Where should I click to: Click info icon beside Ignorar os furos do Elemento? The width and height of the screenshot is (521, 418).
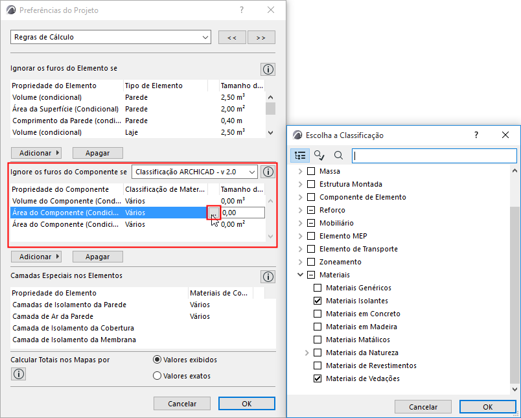(x=268, y=69)
